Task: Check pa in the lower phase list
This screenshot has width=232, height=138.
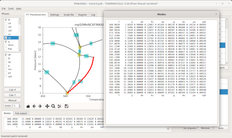Action: pyautogui.click(x=6, y=73)
